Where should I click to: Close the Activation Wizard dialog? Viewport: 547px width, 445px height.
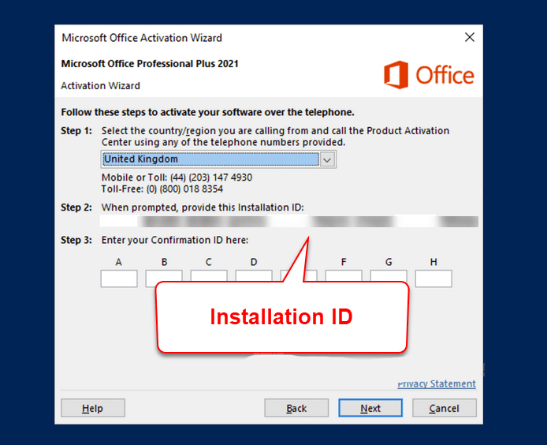coord(470,37)
